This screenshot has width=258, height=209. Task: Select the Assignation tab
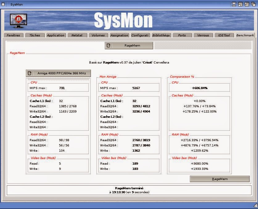tap(119, 35)
